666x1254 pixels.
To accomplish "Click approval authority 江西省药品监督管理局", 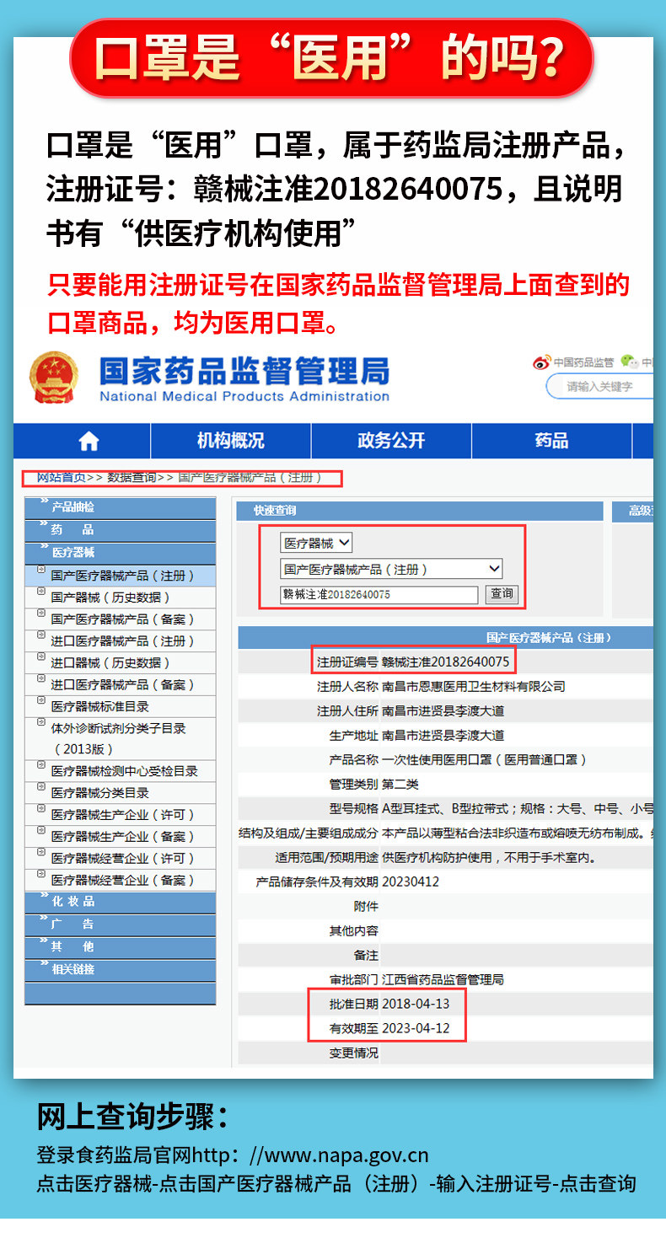I will 443,980.
